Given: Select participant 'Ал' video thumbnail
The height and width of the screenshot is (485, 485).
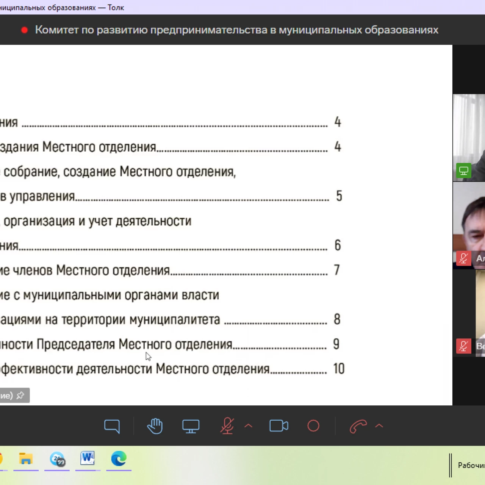Looking at the screenshot, I should 469,225.
